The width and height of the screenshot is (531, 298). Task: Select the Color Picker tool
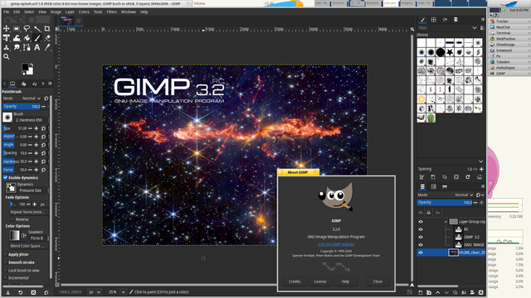coord(47,48)
